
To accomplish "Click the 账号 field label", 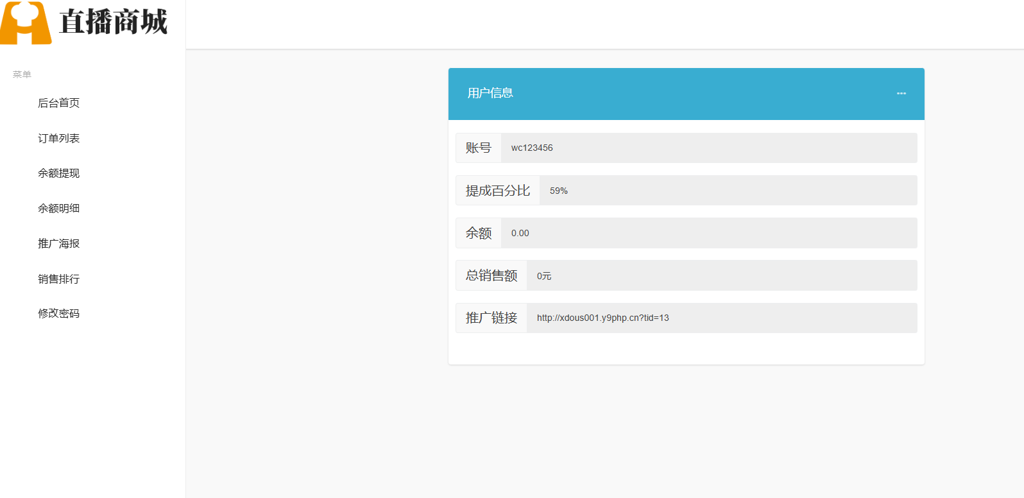I will (x=479, y=148).
